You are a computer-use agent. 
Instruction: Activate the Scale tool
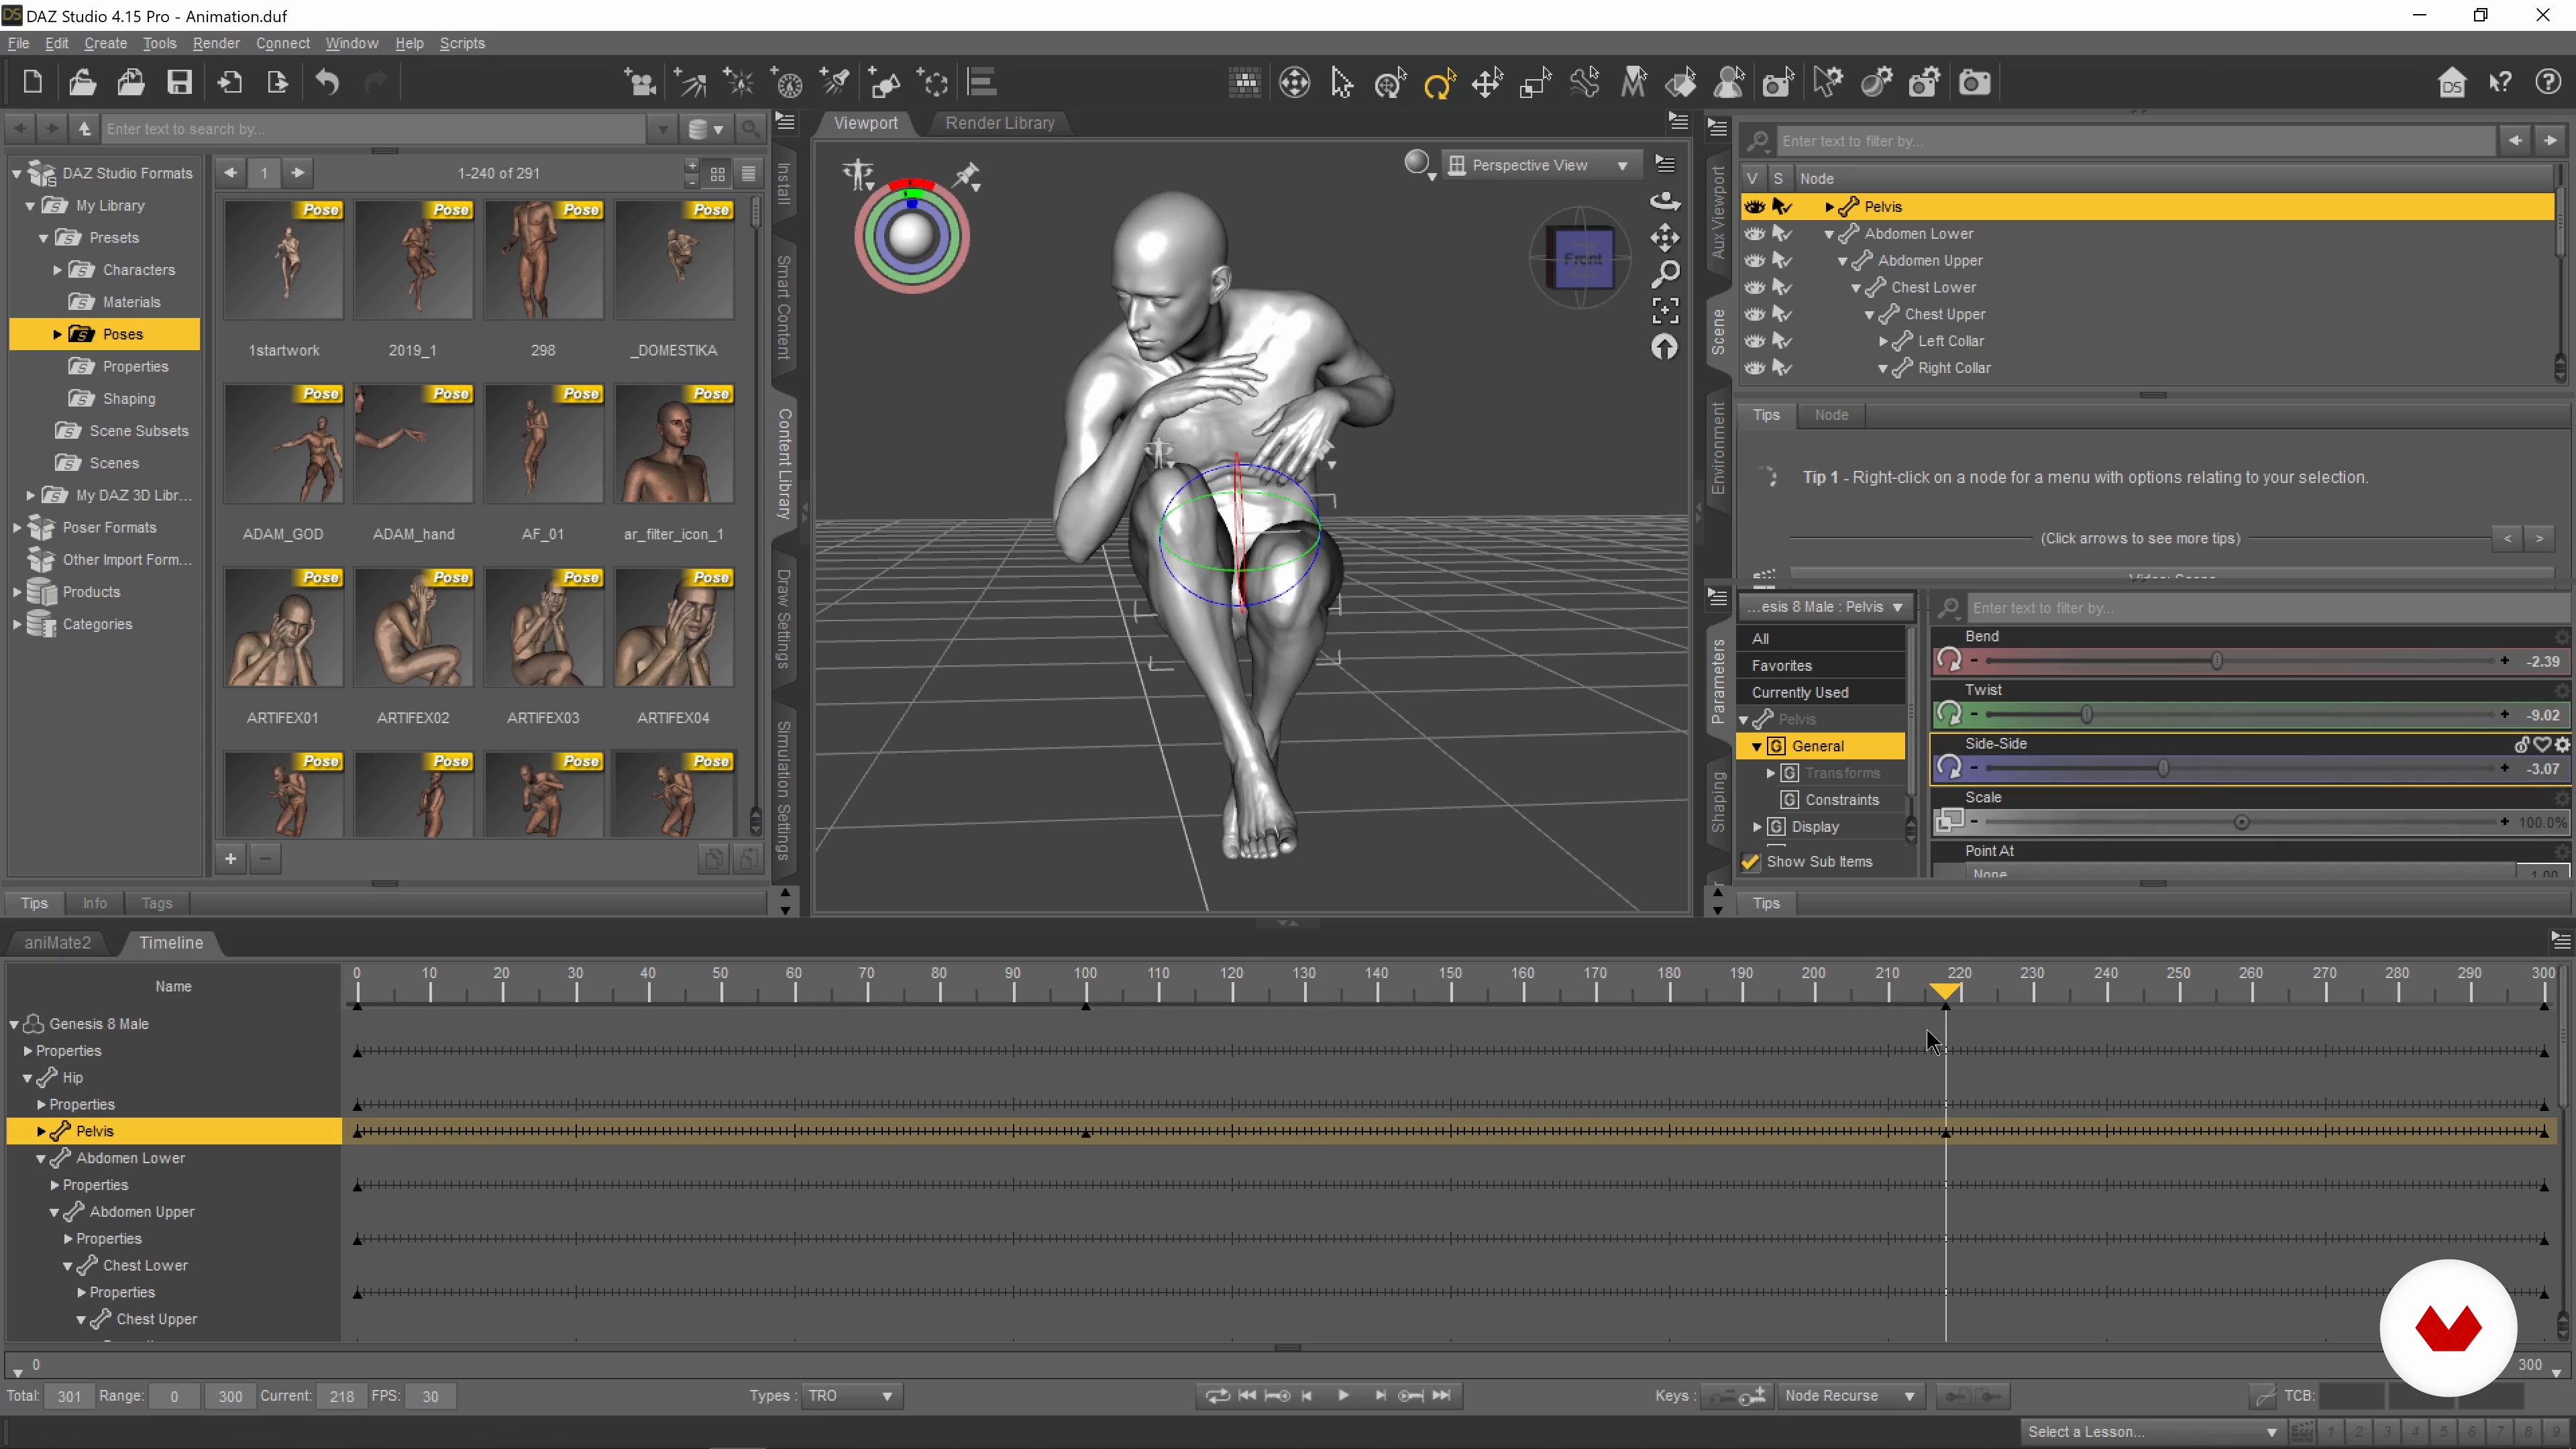(1535, 82)
